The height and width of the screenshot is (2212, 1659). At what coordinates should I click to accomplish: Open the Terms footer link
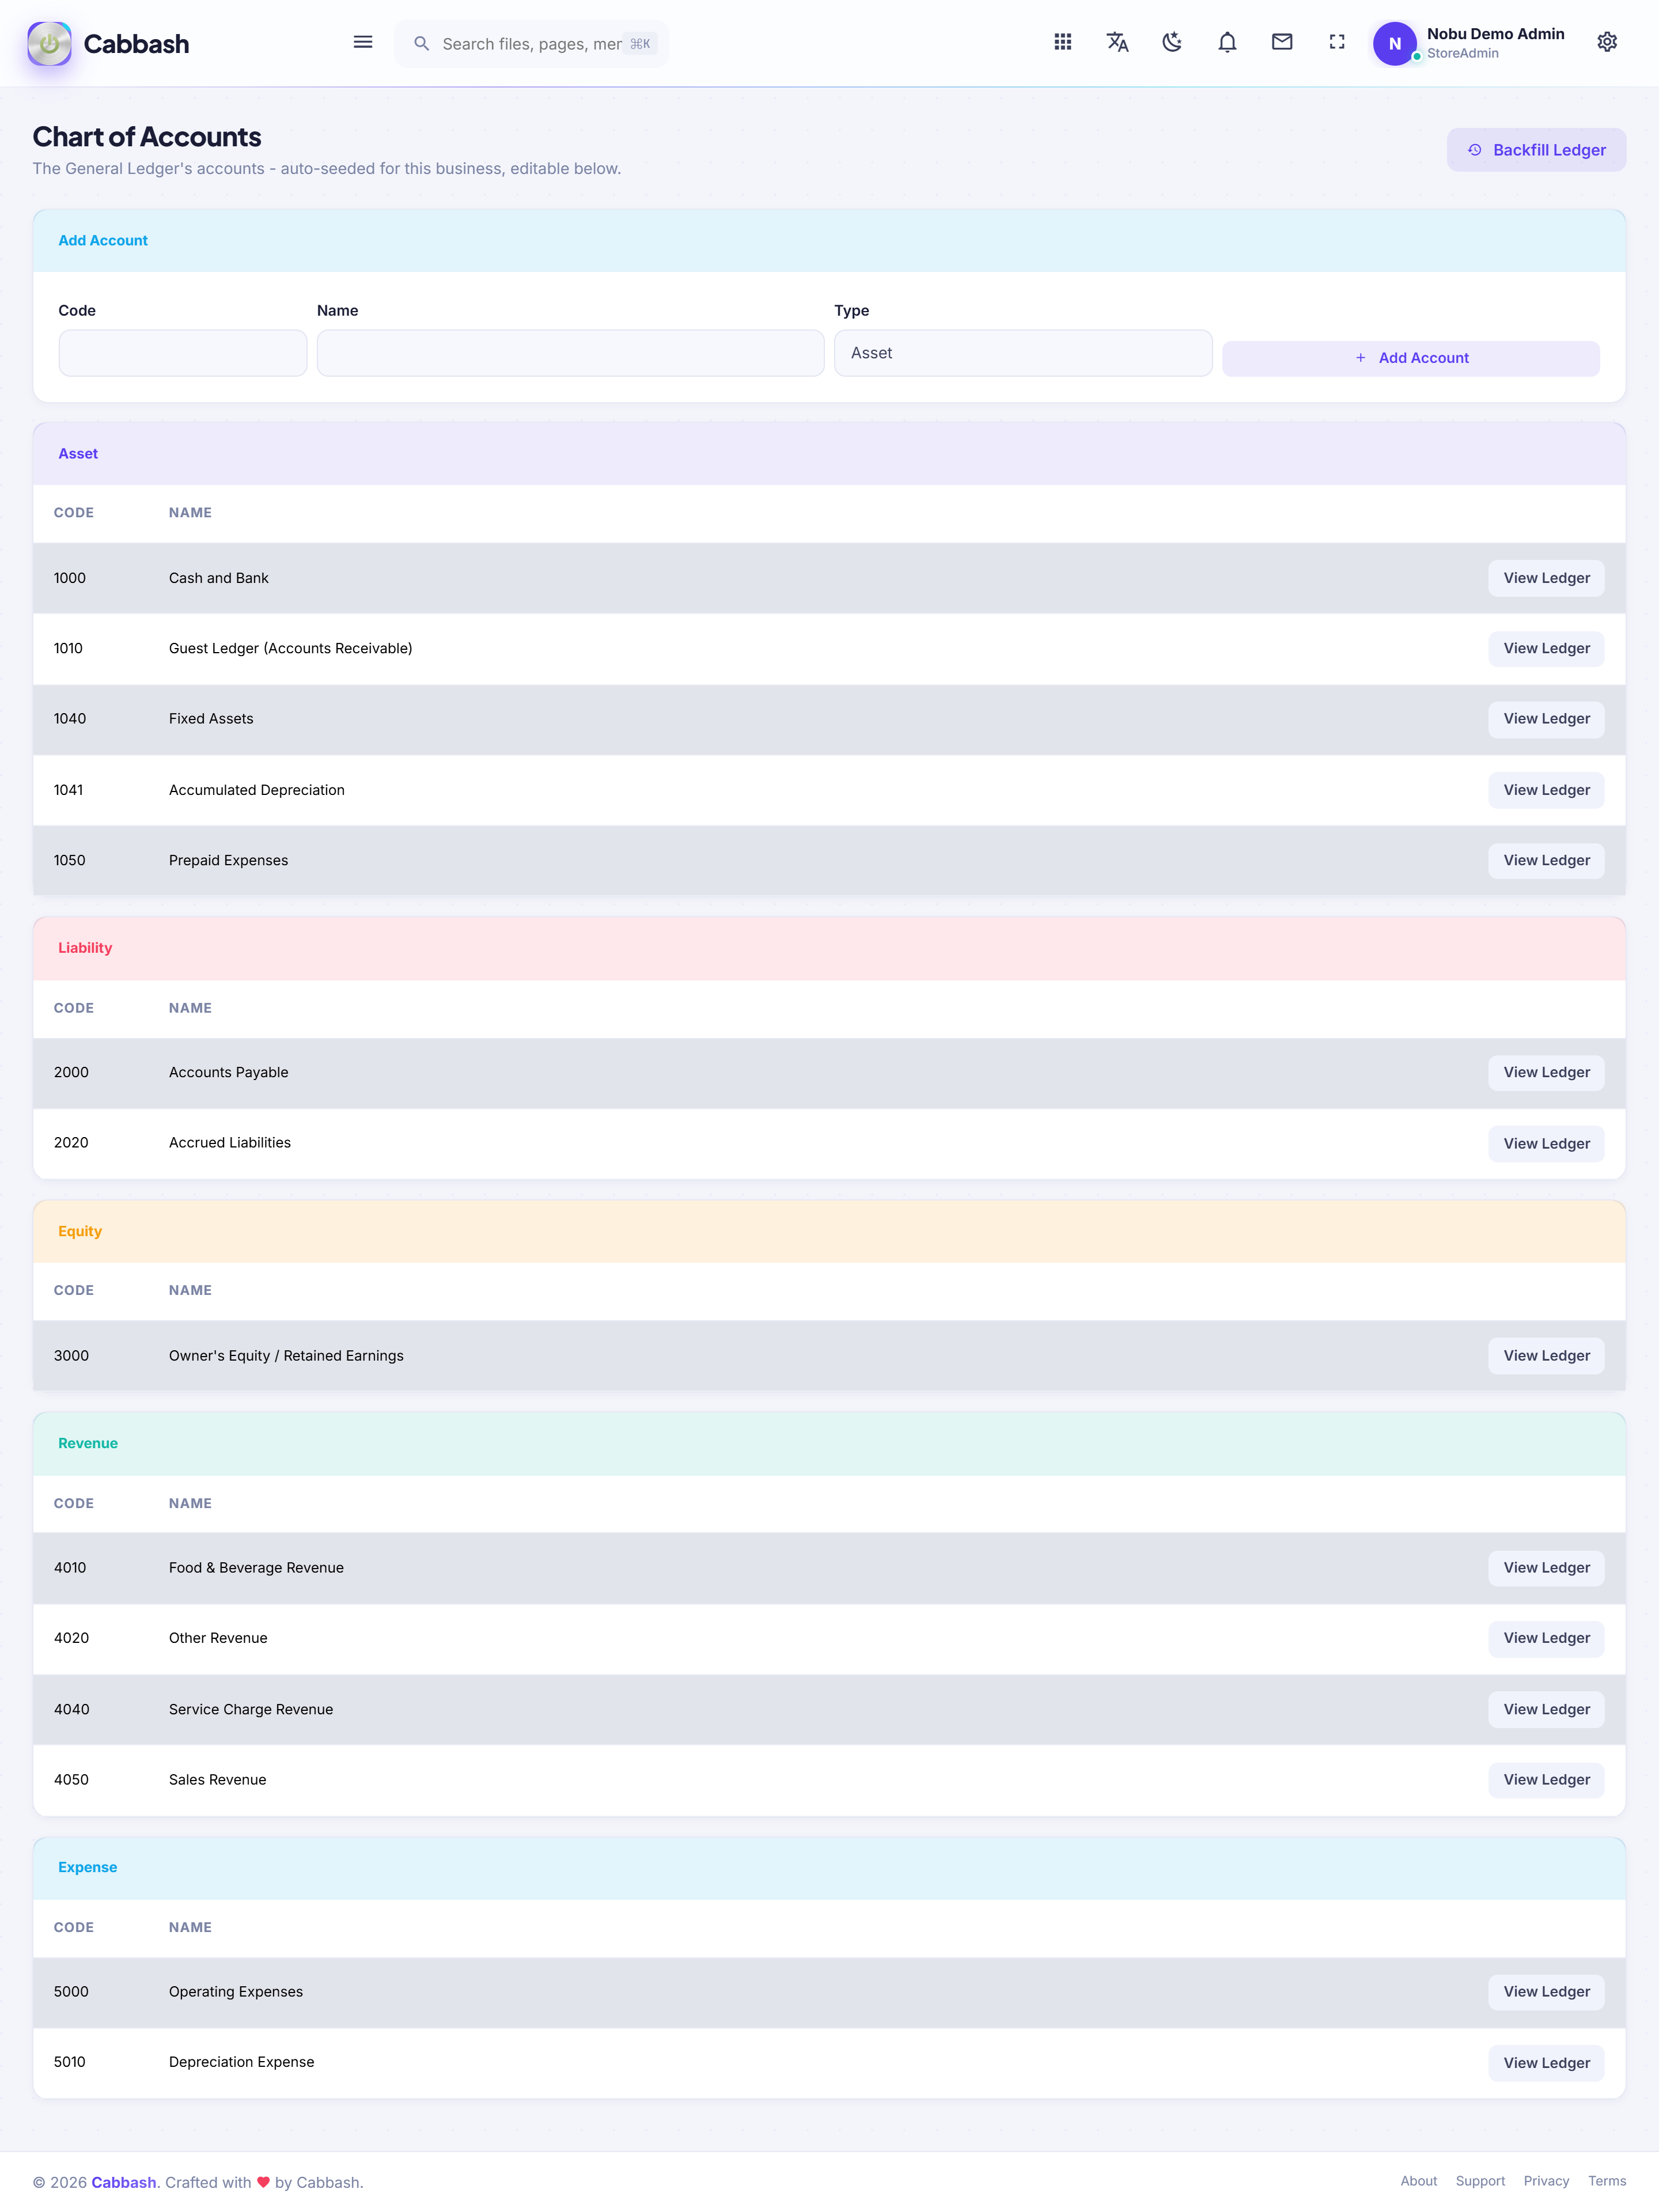pyautogui.click(x=1607, y=2181)
